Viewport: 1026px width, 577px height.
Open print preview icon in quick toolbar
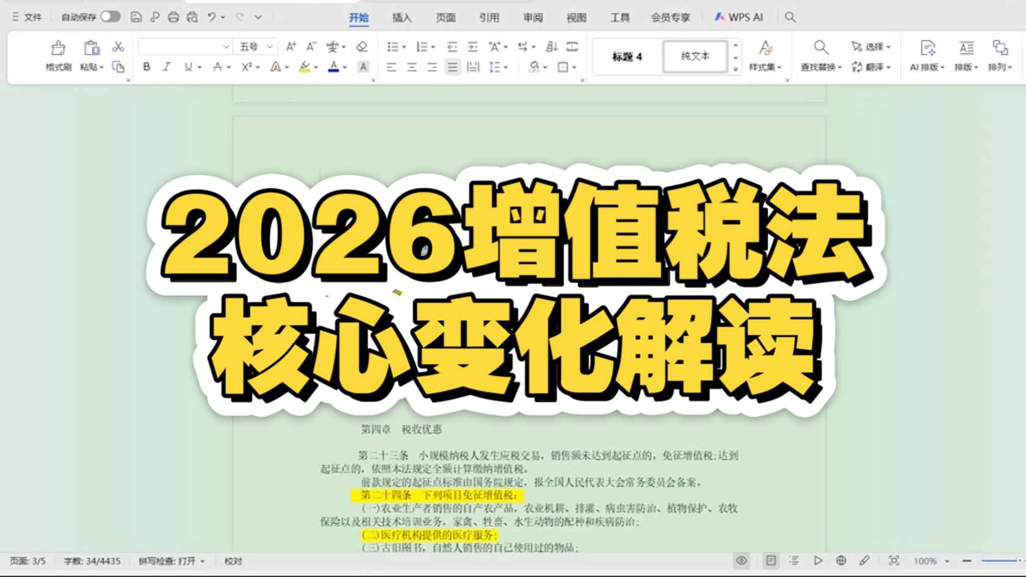coord(192,17)
